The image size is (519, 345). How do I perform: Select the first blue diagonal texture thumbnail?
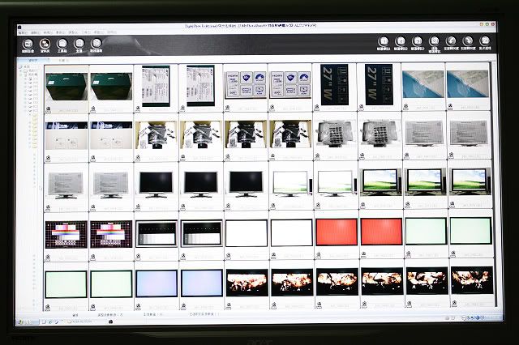tap(423, 84)
